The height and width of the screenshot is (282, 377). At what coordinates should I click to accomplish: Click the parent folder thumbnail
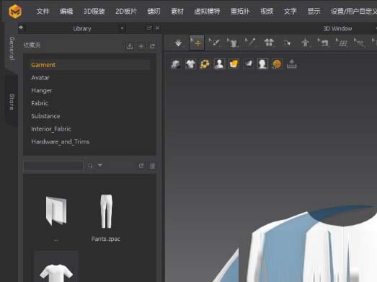click(x=56, y=211)
